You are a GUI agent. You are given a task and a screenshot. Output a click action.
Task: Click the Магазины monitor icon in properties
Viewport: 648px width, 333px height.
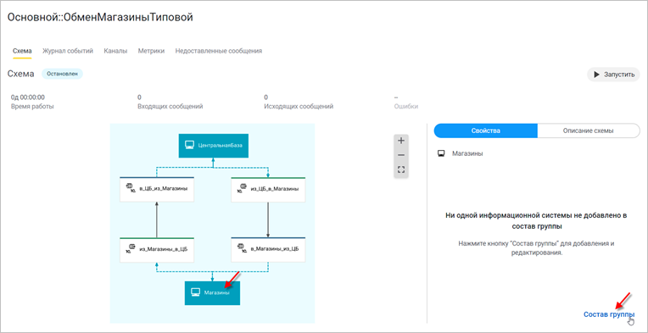pos(441,153)
